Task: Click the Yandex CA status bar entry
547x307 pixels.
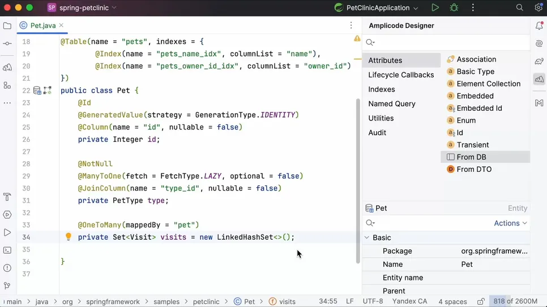Action: [x=409, y=301]
